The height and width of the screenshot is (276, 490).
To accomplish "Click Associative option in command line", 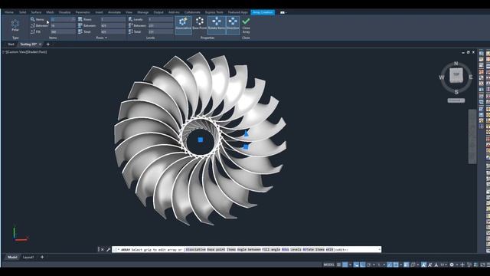I will 196,250.
